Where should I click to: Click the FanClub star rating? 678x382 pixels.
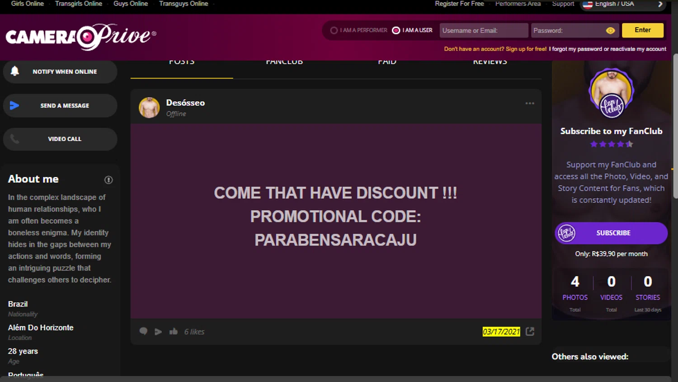(612, 144)
